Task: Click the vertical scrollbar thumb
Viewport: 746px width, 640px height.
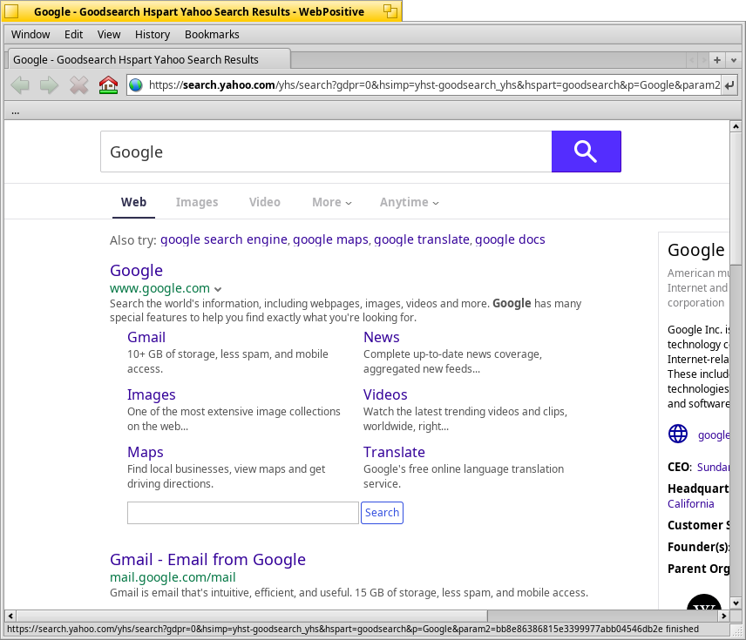Action: (736, 199)
